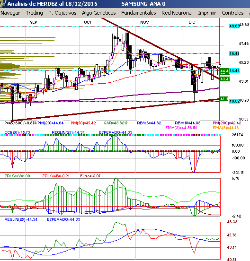Click the 46.47 cyan price level tag
The height and width of the screenshot is (261, 250).
[234, 53]
